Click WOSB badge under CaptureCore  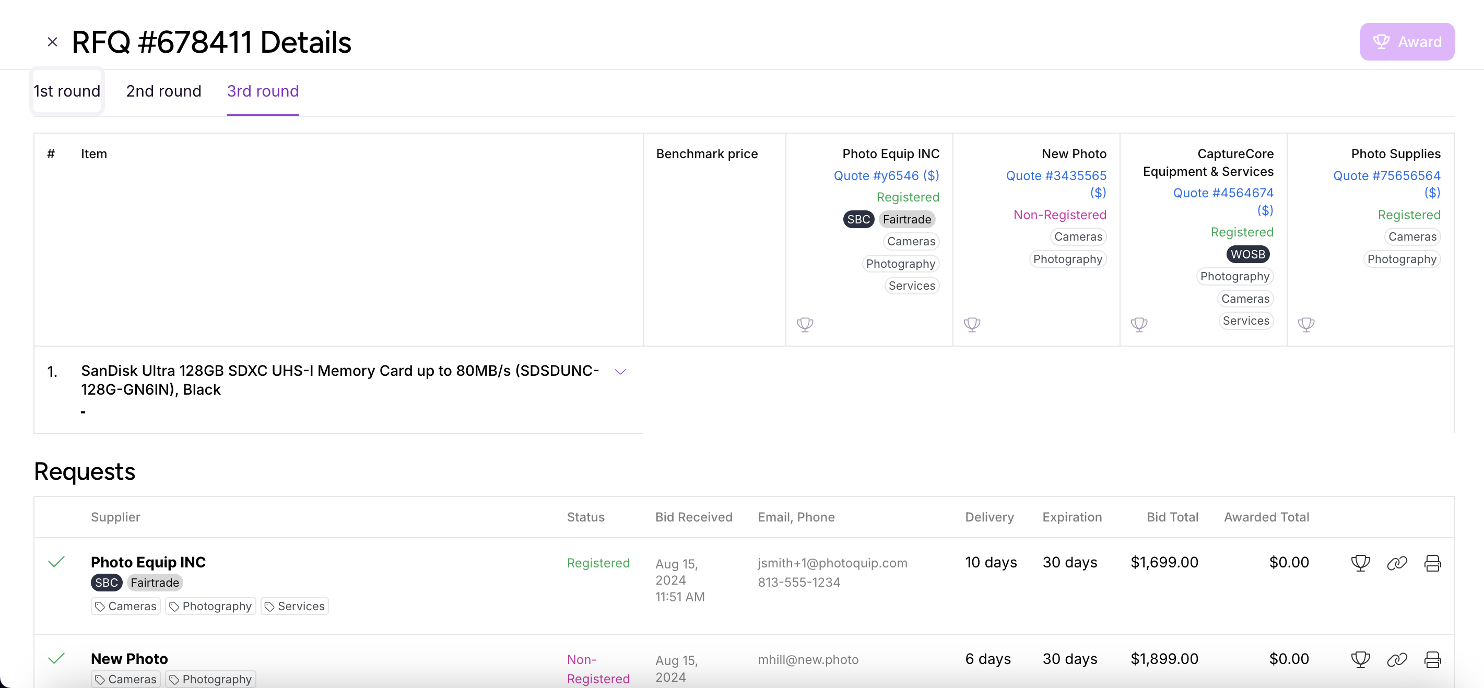1248,254
